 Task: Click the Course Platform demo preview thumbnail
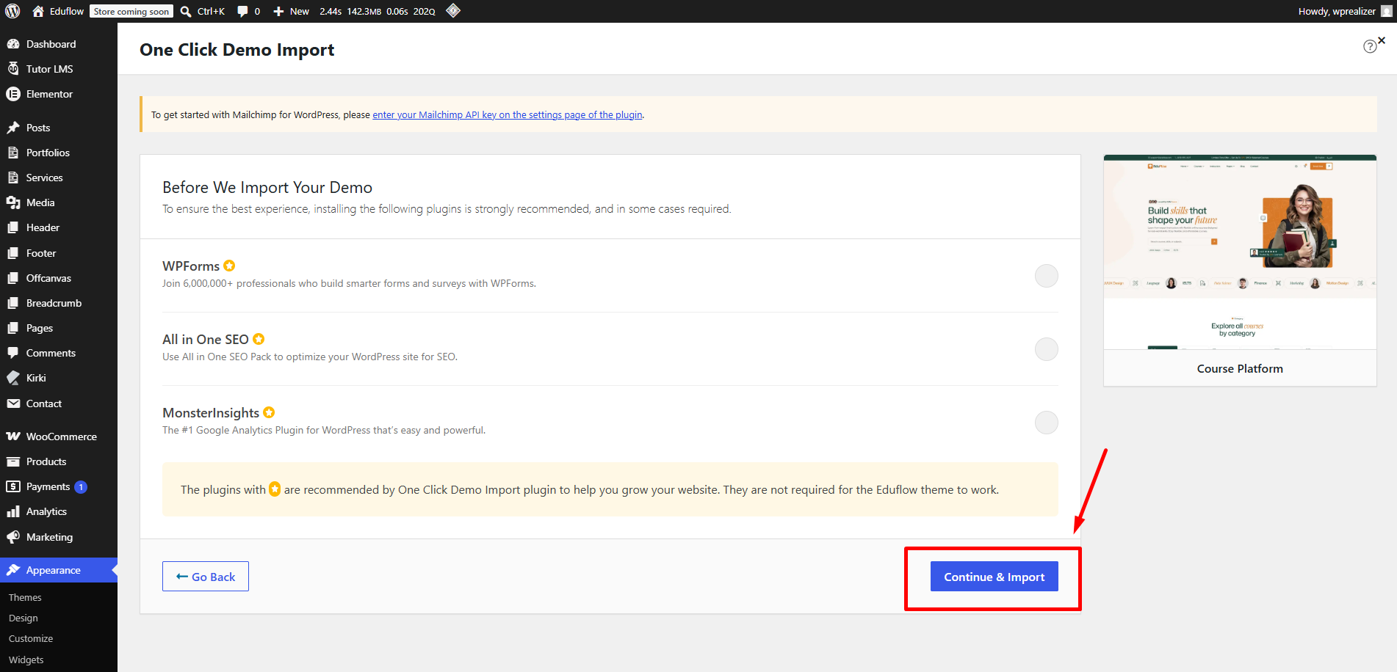coord(1240,252)
